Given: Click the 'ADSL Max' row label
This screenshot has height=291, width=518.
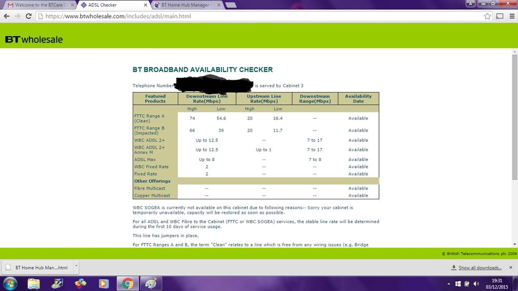Looking at the screenshot, I should tap(145, 159).
